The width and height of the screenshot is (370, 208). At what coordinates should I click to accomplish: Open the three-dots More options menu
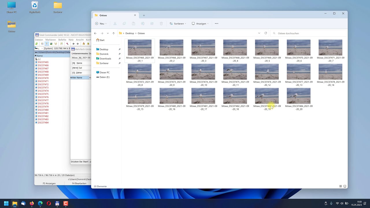pos(217,23)
